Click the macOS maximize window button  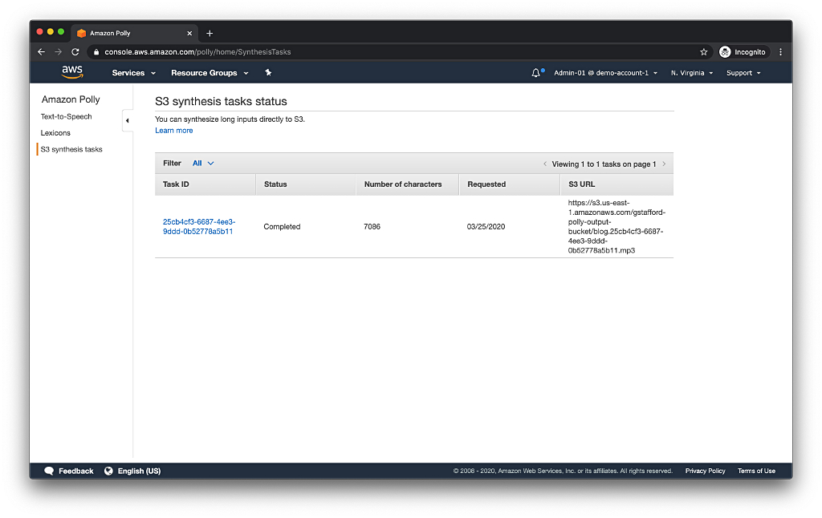pyautogui.click(x=61, y=32)
